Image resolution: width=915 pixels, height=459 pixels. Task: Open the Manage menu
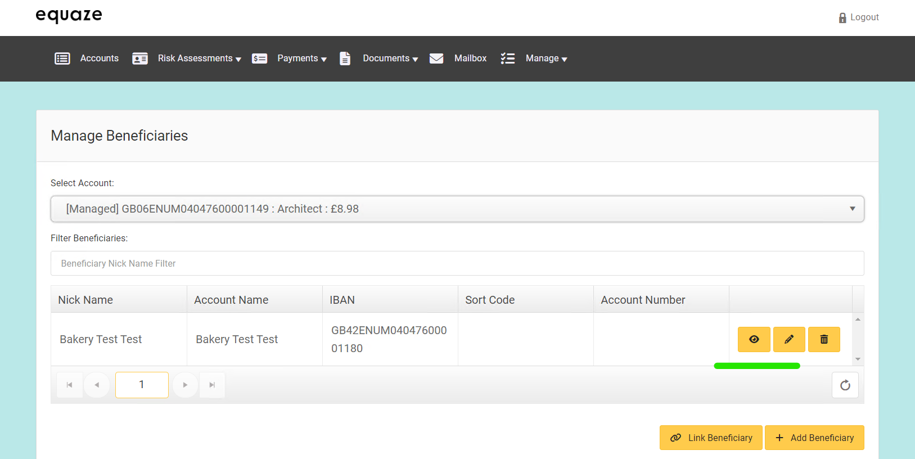(x=546, y=58)
